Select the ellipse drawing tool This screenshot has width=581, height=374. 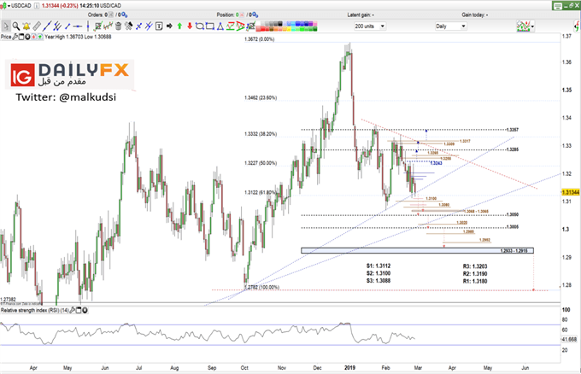(199, 26)
